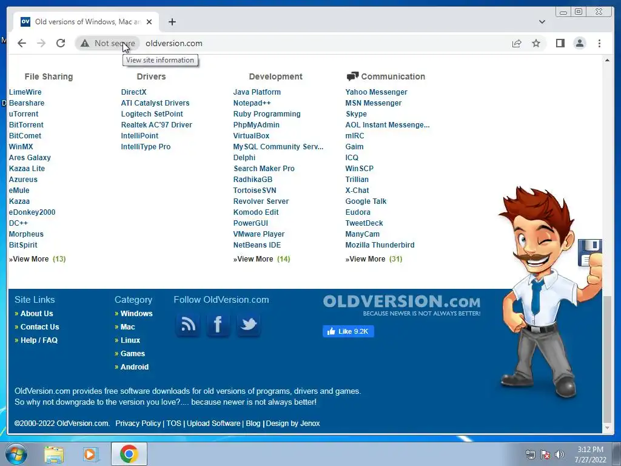Open the network tray icon
The width and height of the screenshot is (621, 466).
pos(530,454)
